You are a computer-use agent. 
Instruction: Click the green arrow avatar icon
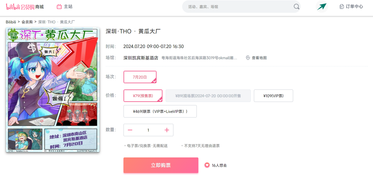(x=322, y=7)
